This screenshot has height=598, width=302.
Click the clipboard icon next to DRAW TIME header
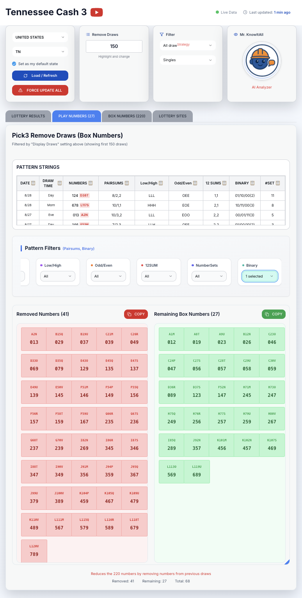point(60,183)
